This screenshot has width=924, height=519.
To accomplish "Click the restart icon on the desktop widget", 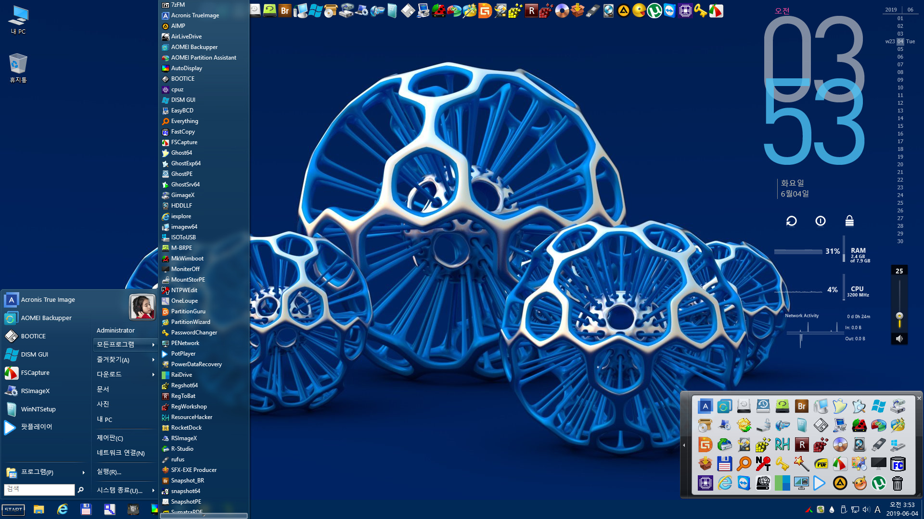I will [x=792, y=221].
